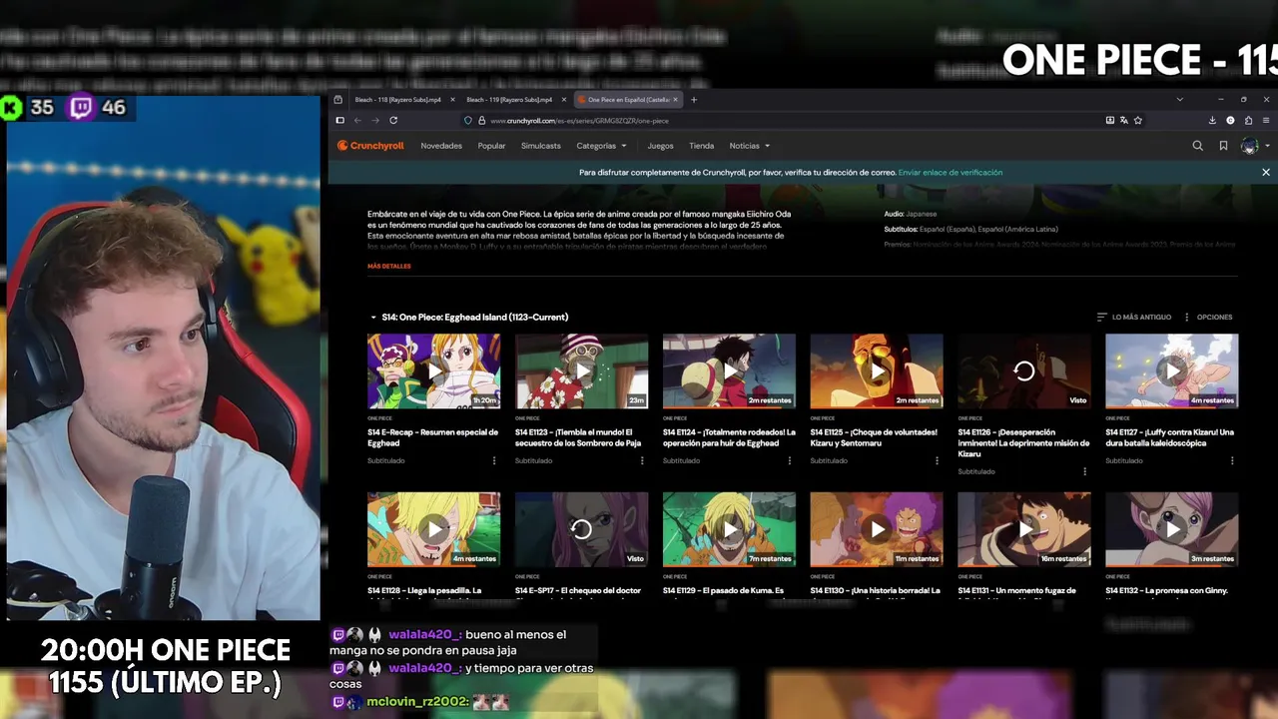Click Enviar enlace de verificación link

[950, 172]
